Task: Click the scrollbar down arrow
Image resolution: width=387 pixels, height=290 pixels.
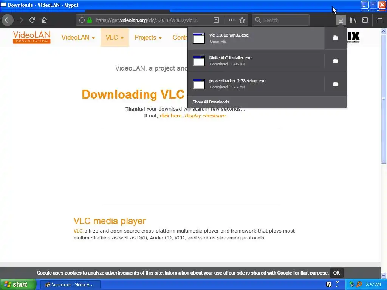Action: coord(384,275)
